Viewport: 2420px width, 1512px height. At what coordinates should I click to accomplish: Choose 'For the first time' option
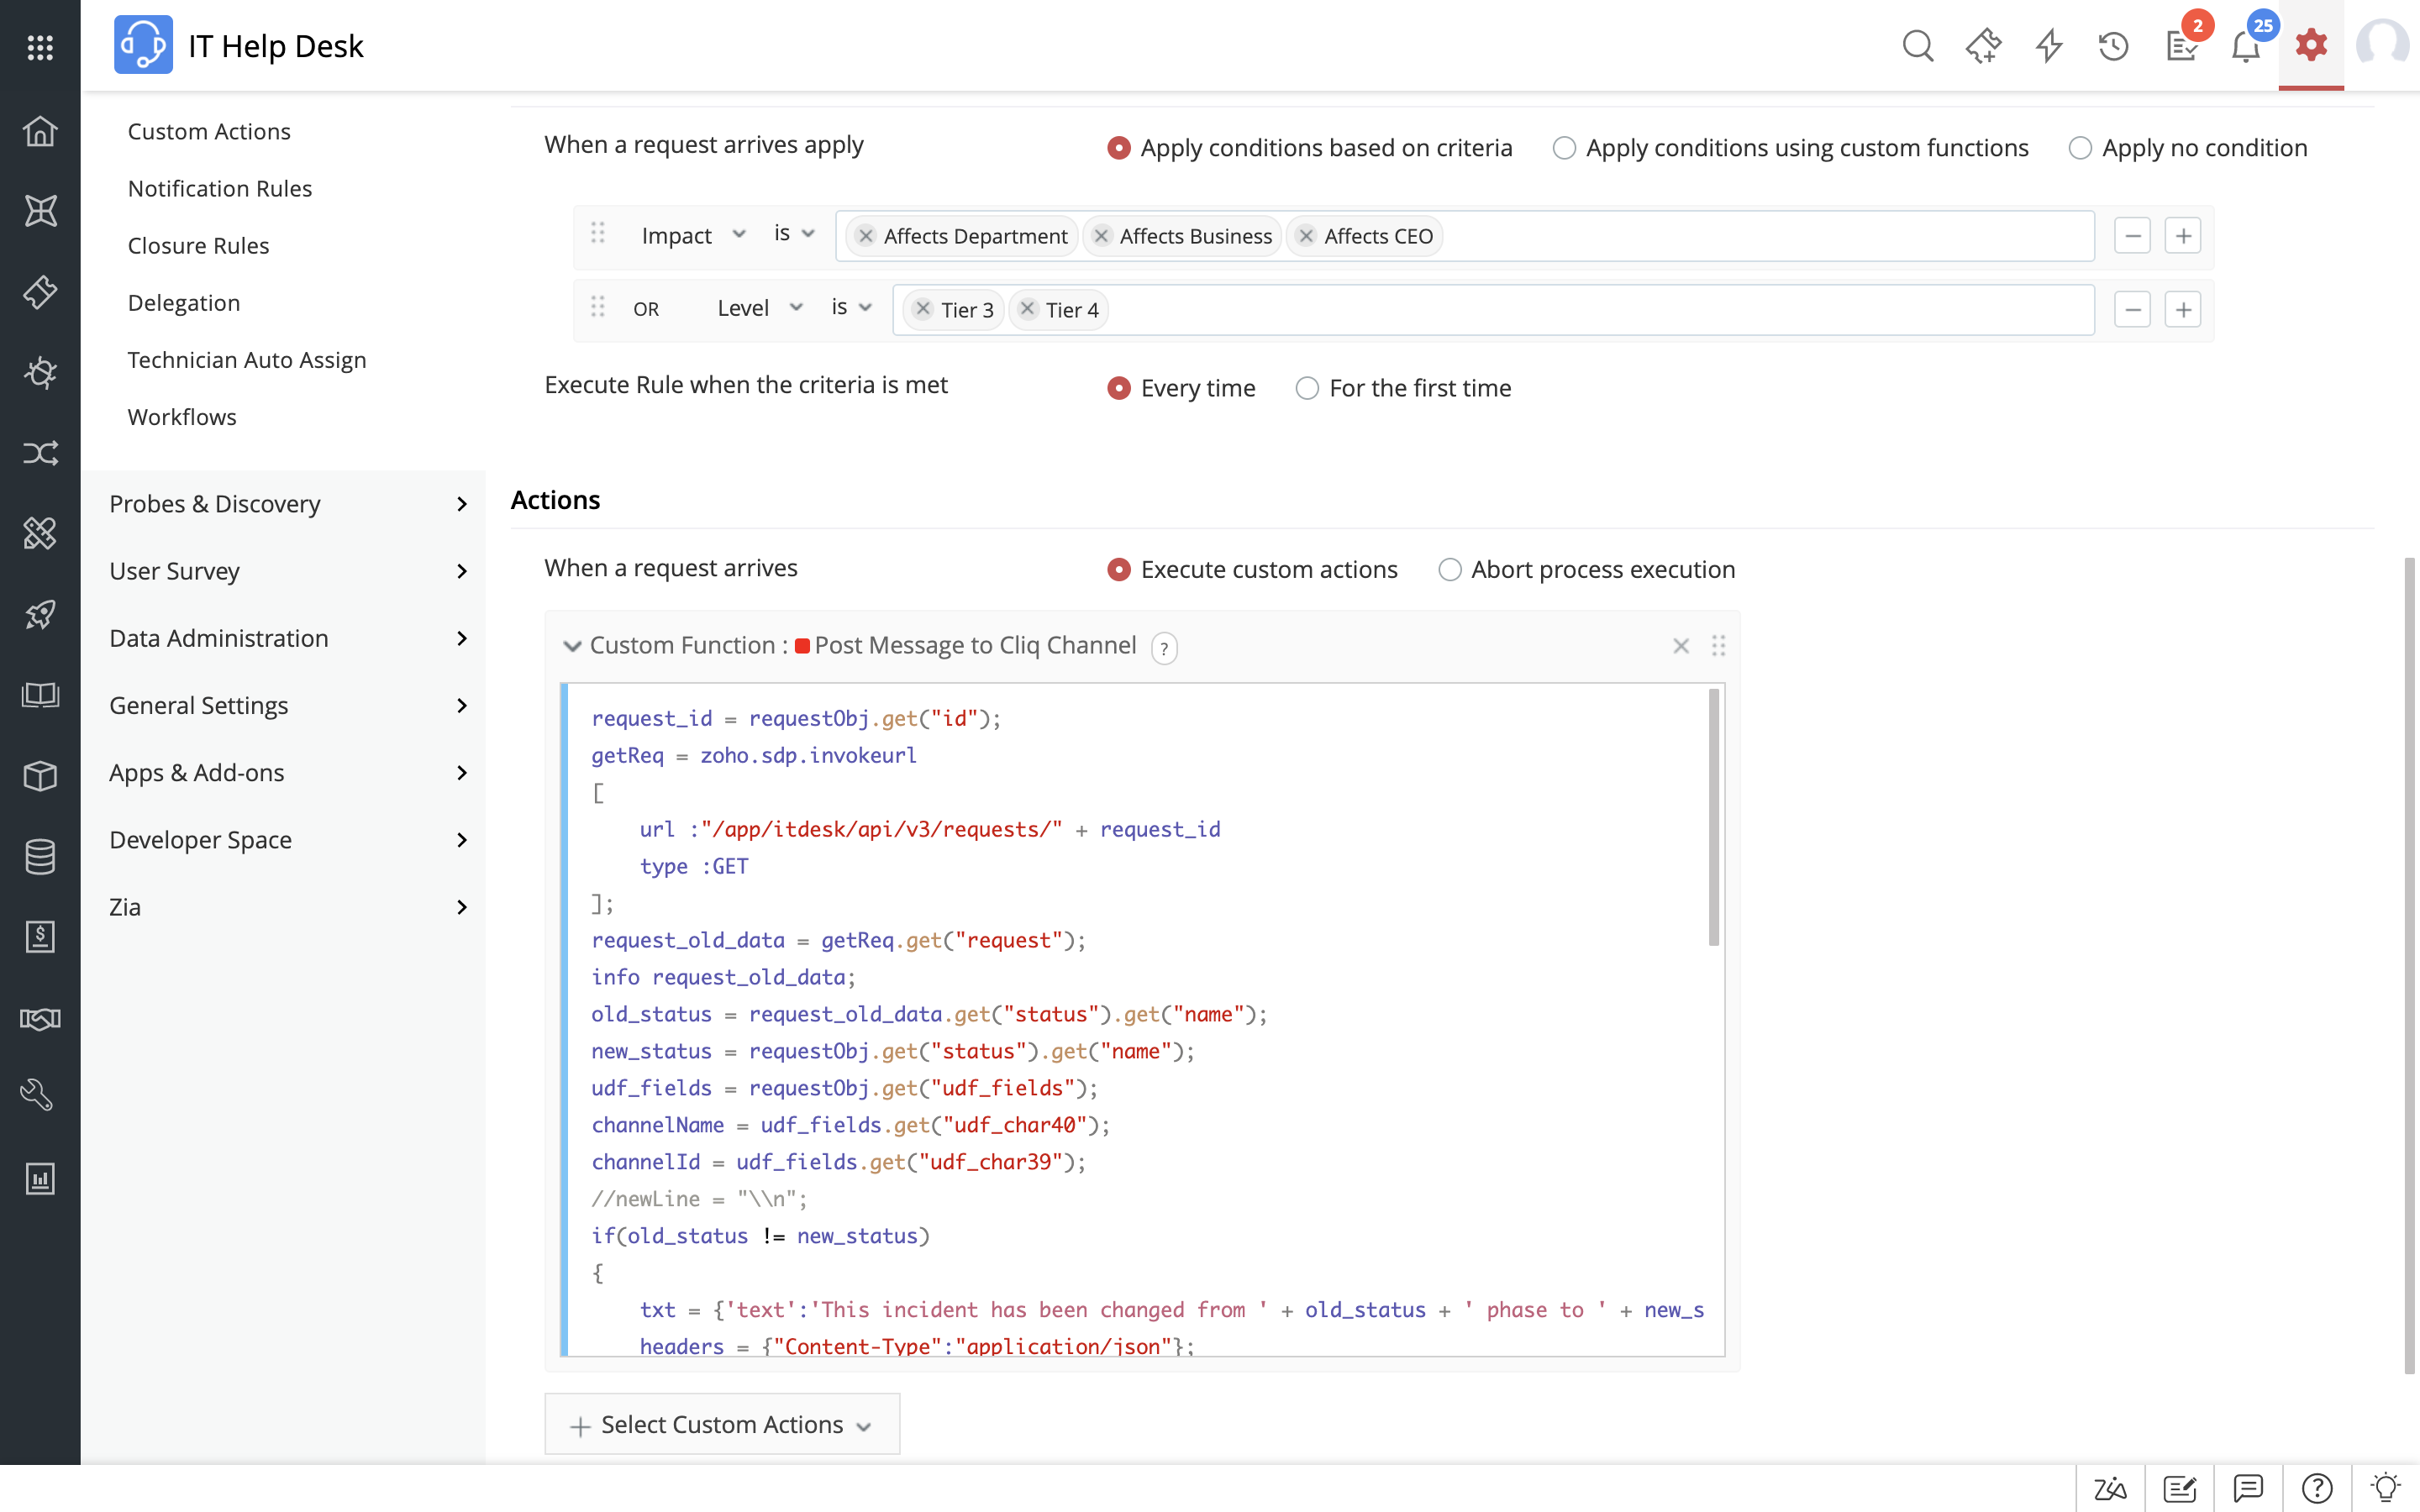coord(1307,388)
